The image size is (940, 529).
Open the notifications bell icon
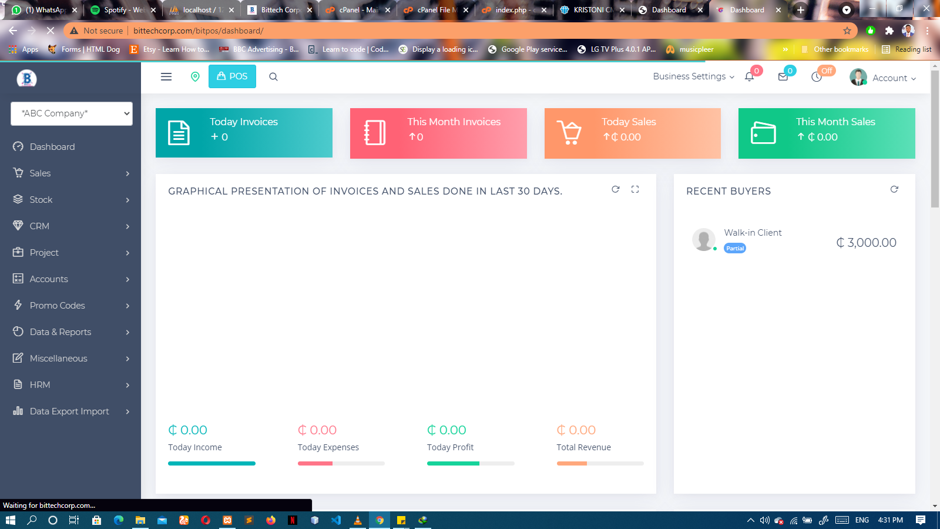(750, 77)
